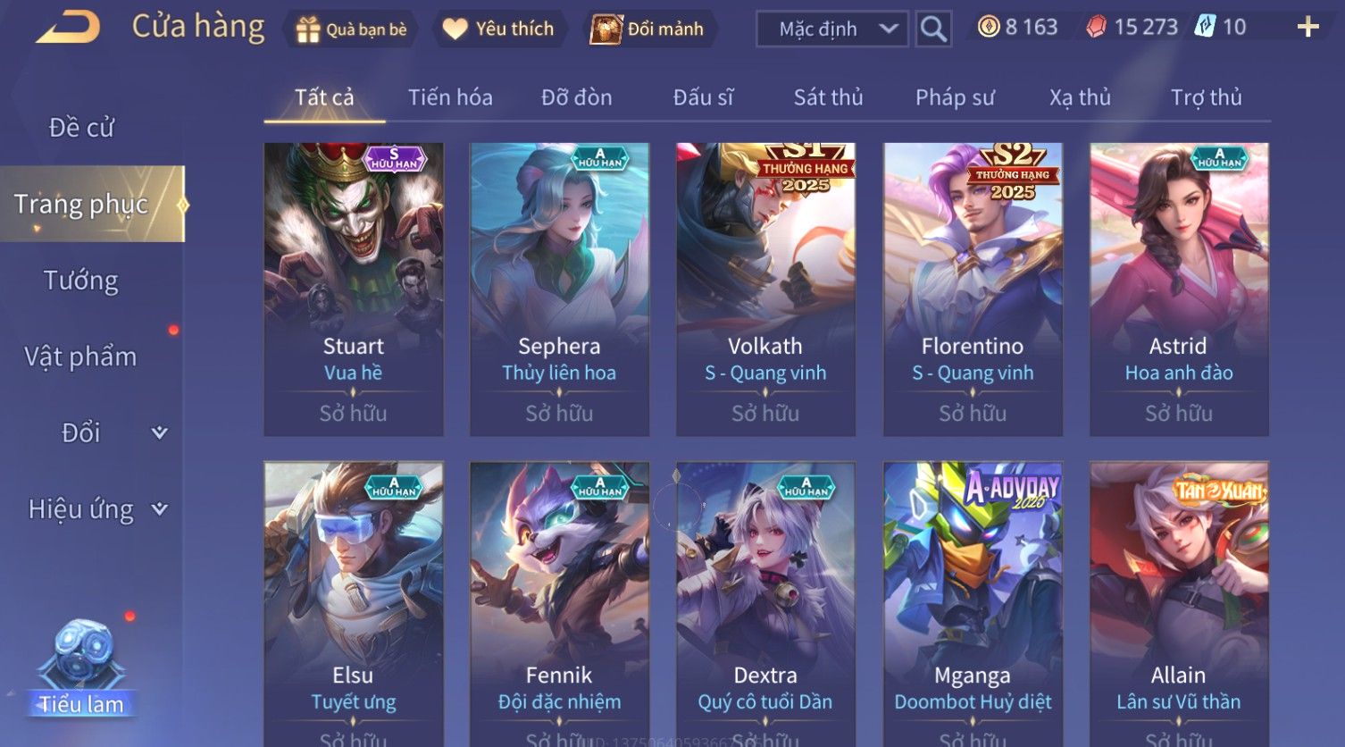Tap the red ruby currency icon
The image size is (1345, 747).
(x=1096, y=27)
